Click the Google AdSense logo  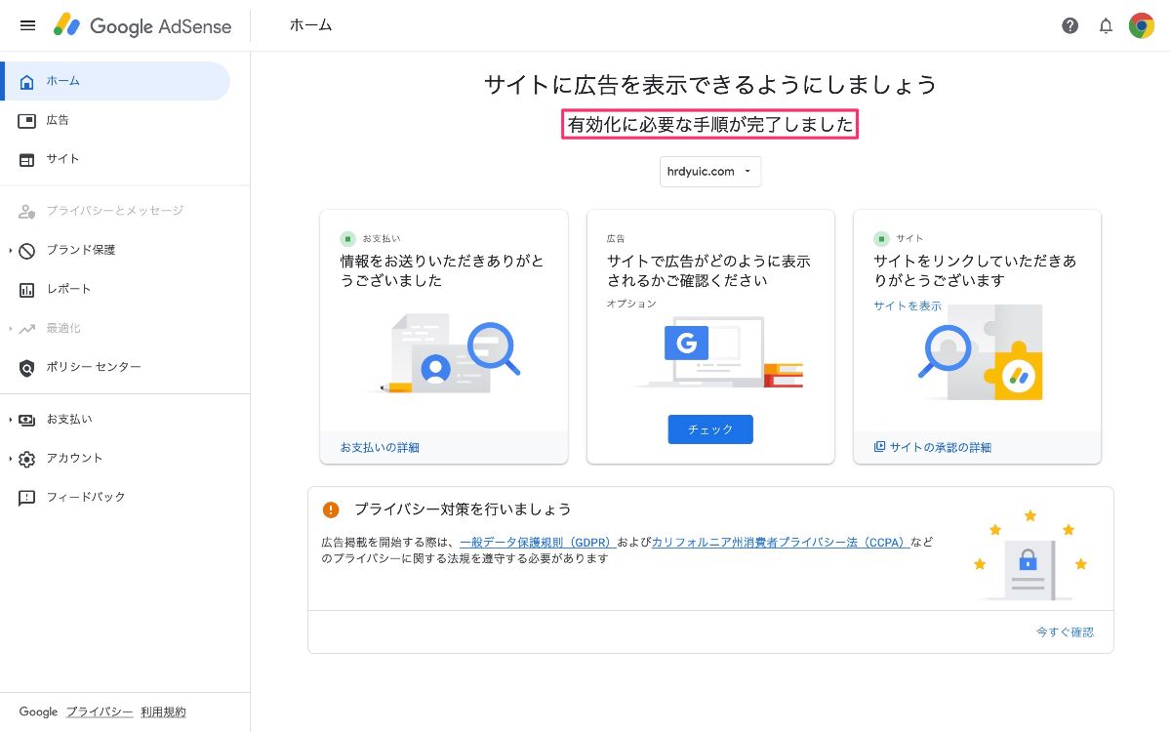tap(142, 25)
